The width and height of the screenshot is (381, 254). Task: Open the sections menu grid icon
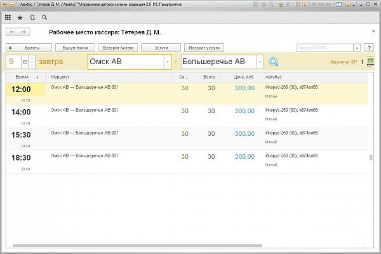click(8, 17)
